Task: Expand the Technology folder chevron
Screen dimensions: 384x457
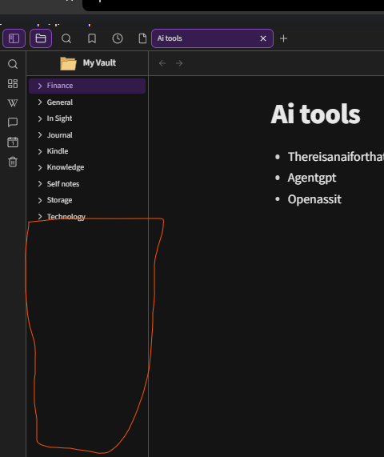Action: coord(40,216)
